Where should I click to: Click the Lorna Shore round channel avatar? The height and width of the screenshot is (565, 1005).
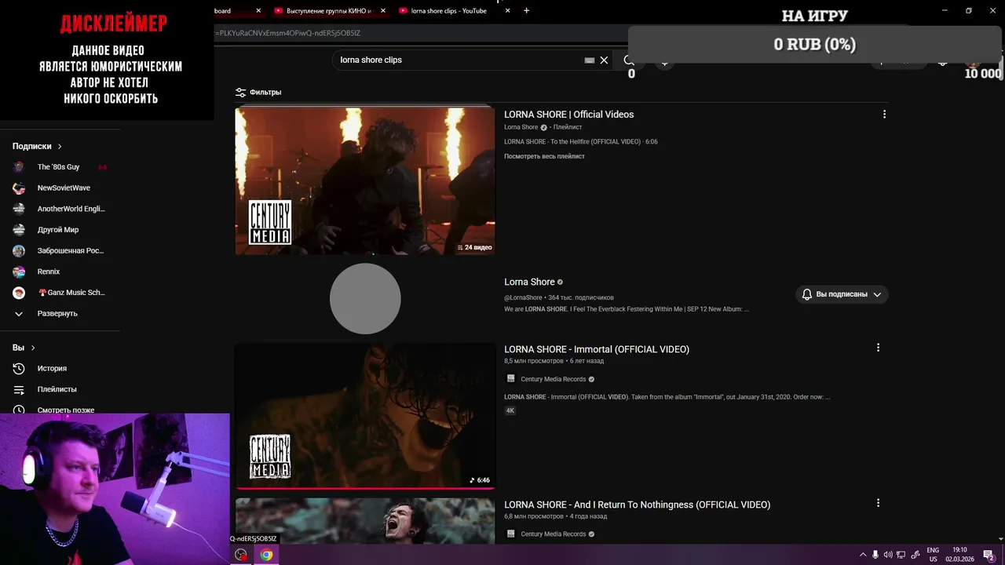(365, 298)
